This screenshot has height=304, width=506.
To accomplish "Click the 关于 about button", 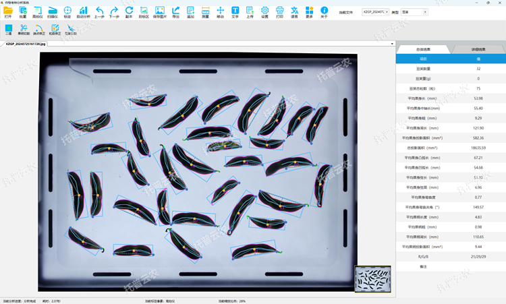I will pyautogui.click(x=324, y=12).
